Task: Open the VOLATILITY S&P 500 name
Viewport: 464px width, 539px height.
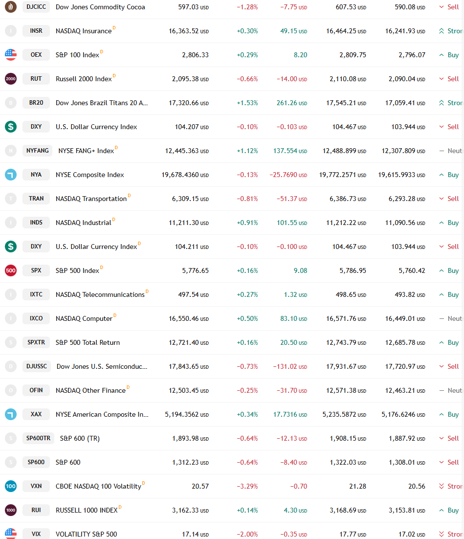Action: 86,534
